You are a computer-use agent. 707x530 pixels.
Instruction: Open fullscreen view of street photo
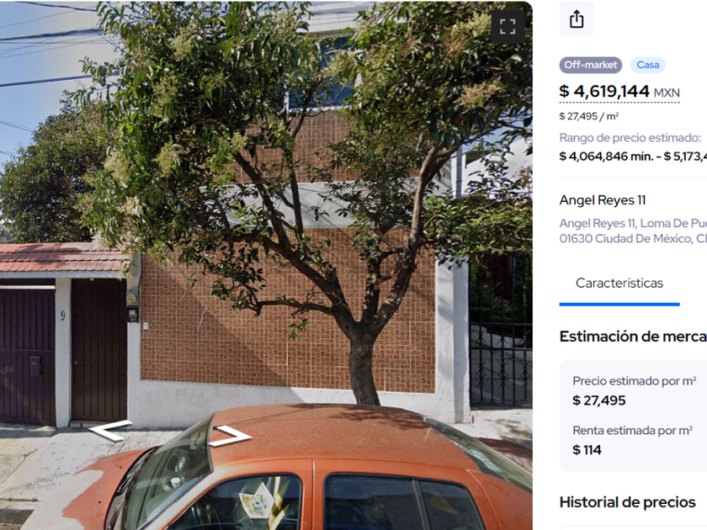[x=508, y=27]
